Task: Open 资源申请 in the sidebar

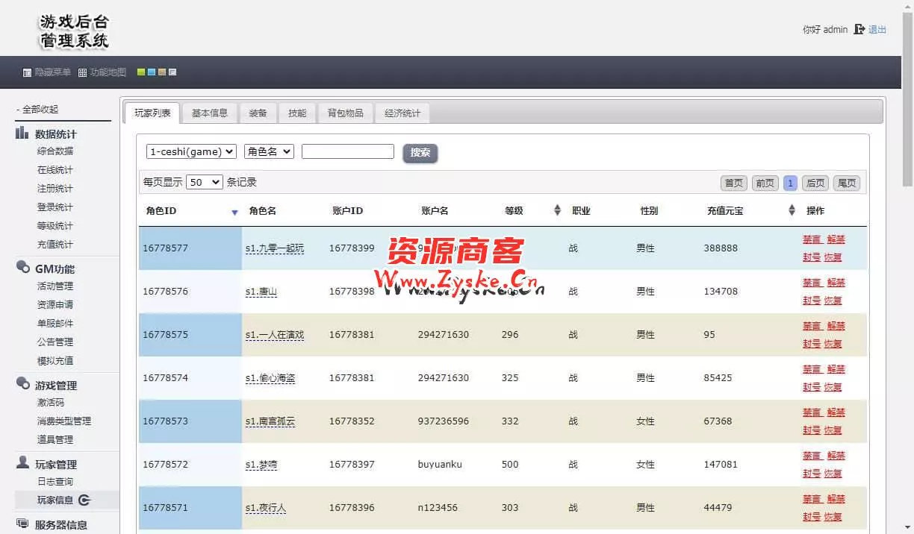Action: tap(55, 305)
